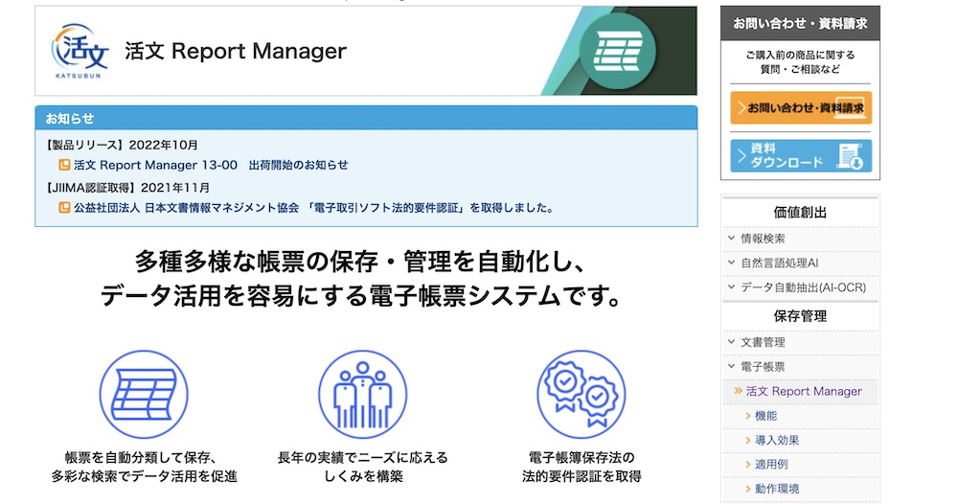The image size is (958, 504).
Task: Click the blue 資料ダウンロード button
Action: tap(800, 156)
